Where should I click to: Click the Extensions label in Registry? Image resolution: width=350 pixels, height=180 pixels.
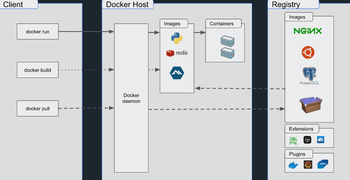pos(301,129)
